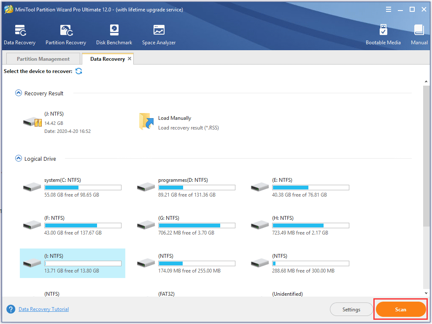Click the "programmes(D: NTFS)" label
The image size is (432, 324).
183,180
